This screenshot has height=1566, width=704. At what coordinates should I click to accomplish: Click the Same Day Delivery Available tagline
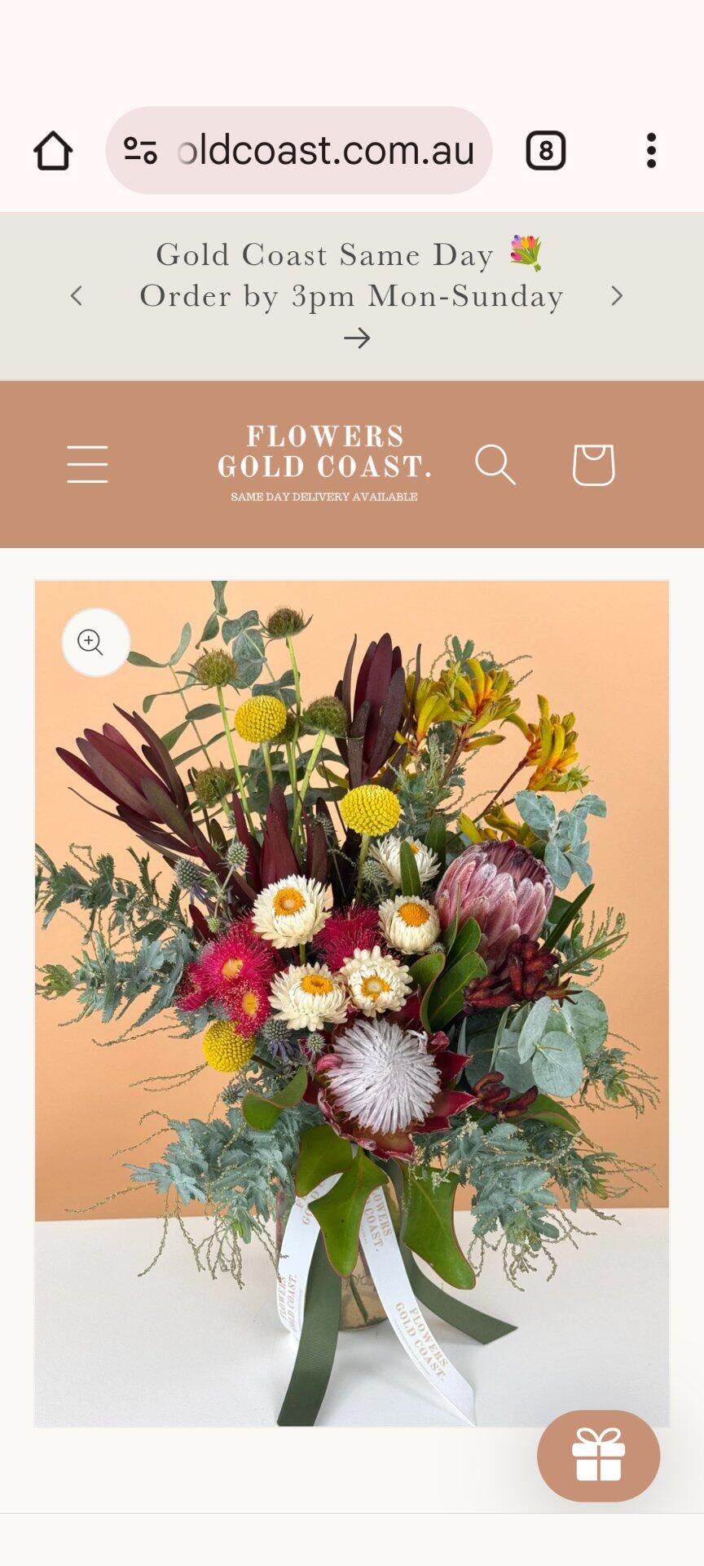click(324, 497)
